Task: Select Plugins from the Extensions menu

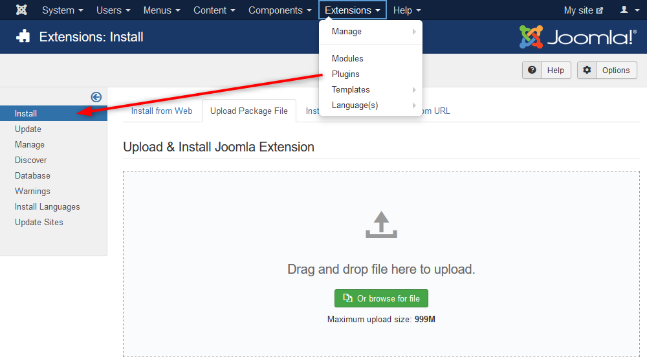Action: [x=345, y=74]
